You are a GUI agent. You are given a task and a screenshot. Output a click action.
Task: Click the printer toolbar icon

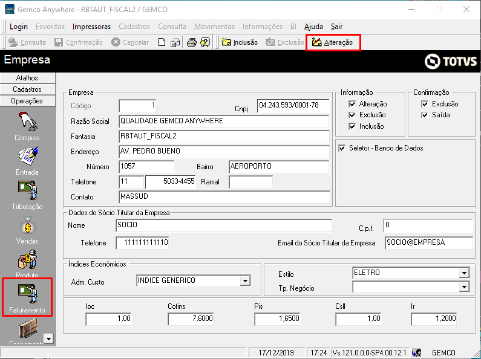click(x=191, y=42)
